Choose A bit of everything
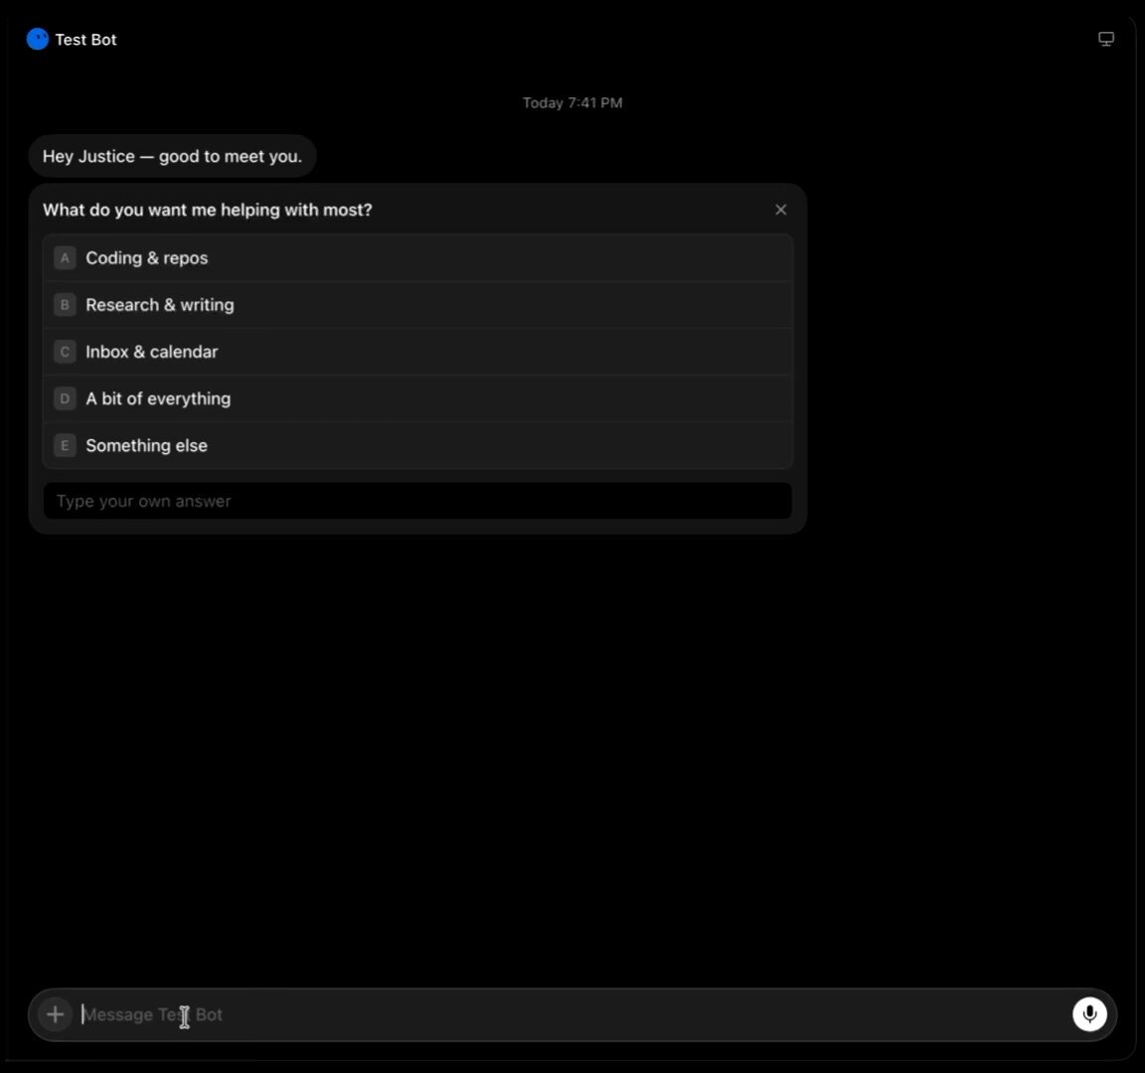The height and width of the screenshot is (1073, 1145). 417,398
